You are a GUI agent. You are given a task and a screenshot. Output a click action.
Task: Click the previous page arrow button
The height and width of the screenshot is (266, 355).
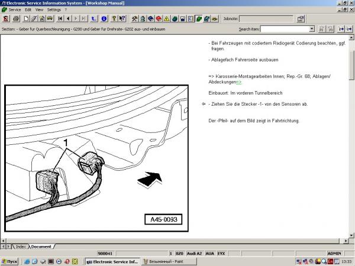[68, 18]
